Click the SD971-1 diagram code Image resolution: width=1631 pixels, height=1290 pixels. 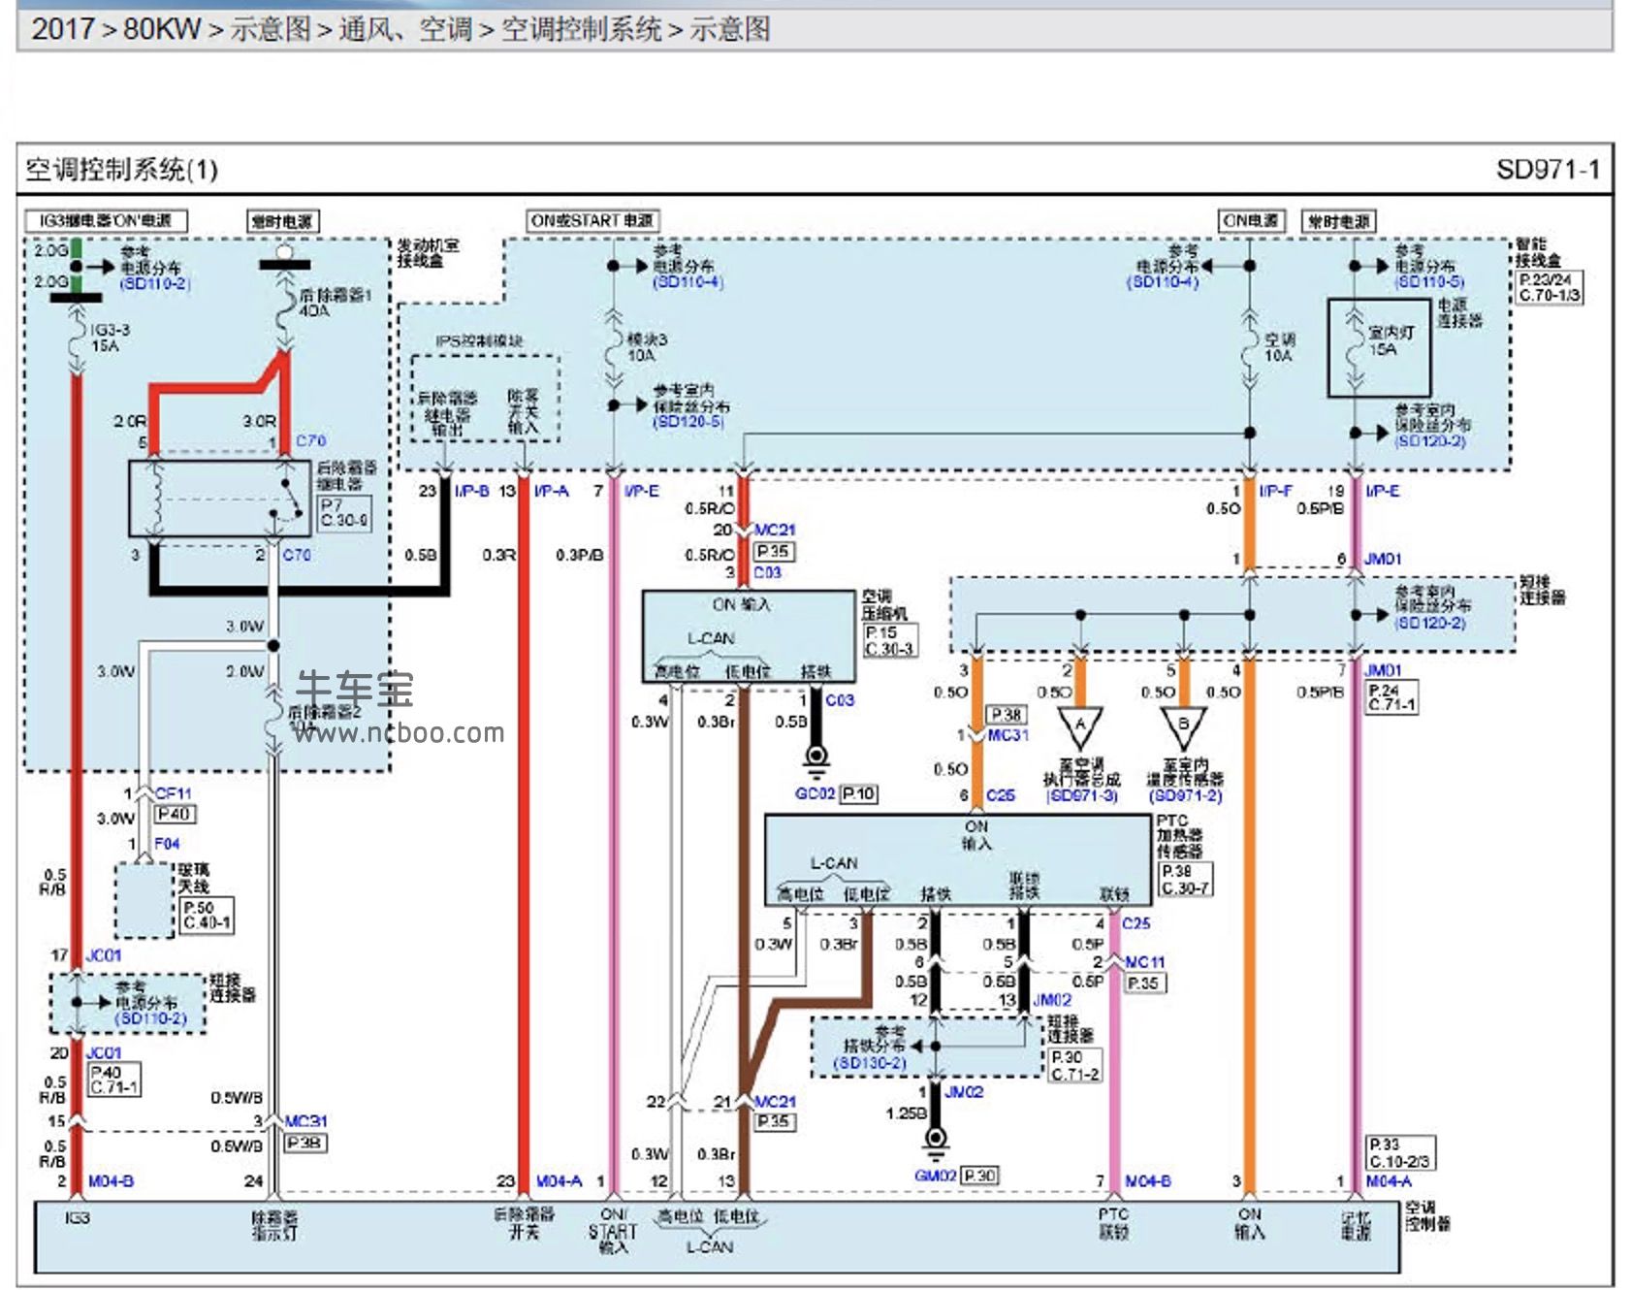pos(1549,170)
